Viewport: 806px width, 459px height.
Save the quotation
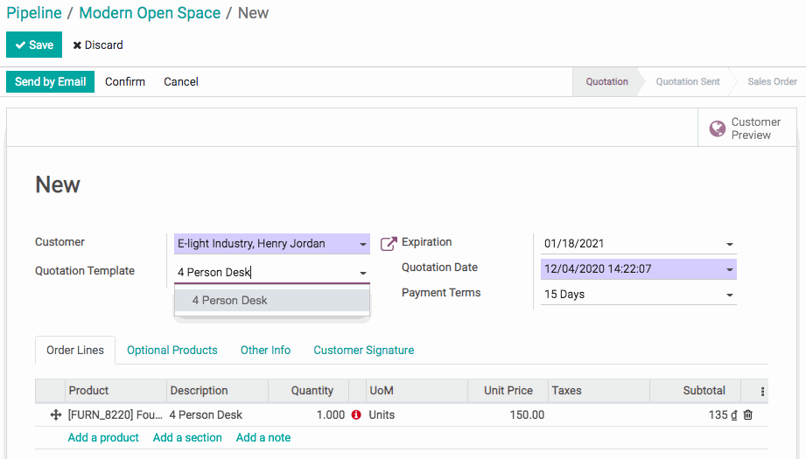point(34,45)
